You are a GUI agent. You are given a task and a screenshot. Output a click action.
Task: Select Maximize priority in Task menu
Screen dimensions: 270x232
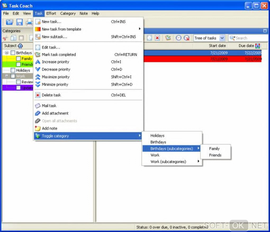pyautogui.click(x=88, y=77)
